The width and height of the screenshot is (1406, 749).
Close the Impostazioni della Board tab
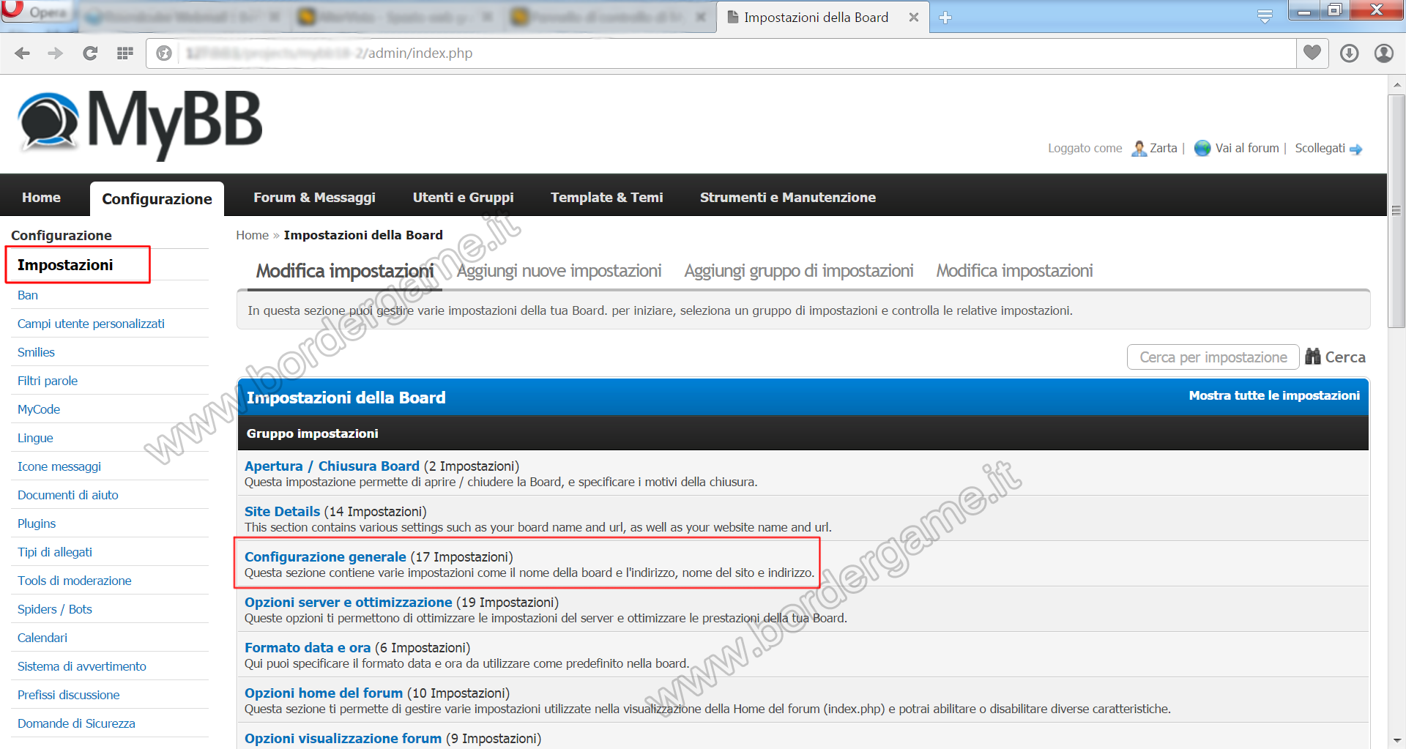(x=914, y=18)
